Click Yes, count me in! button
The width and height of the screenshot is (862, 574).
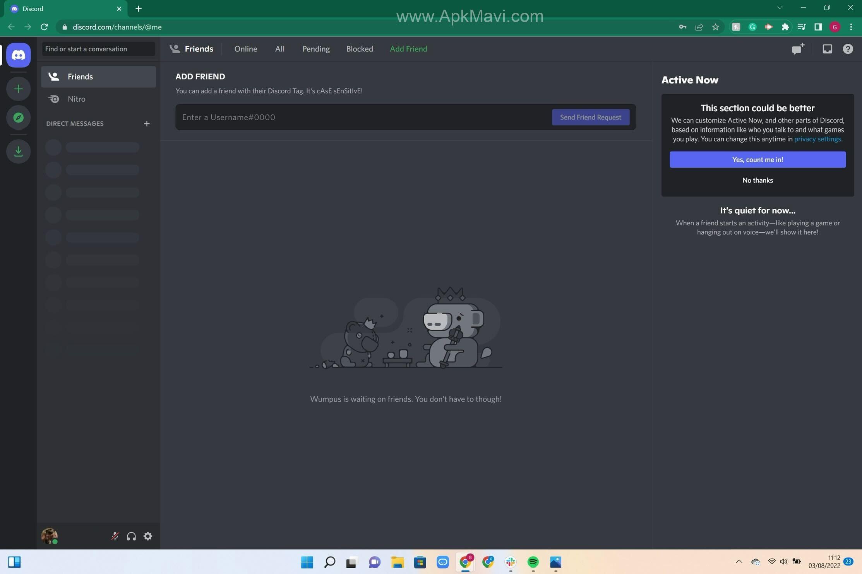pyautogui.click(x=757, y=159)
